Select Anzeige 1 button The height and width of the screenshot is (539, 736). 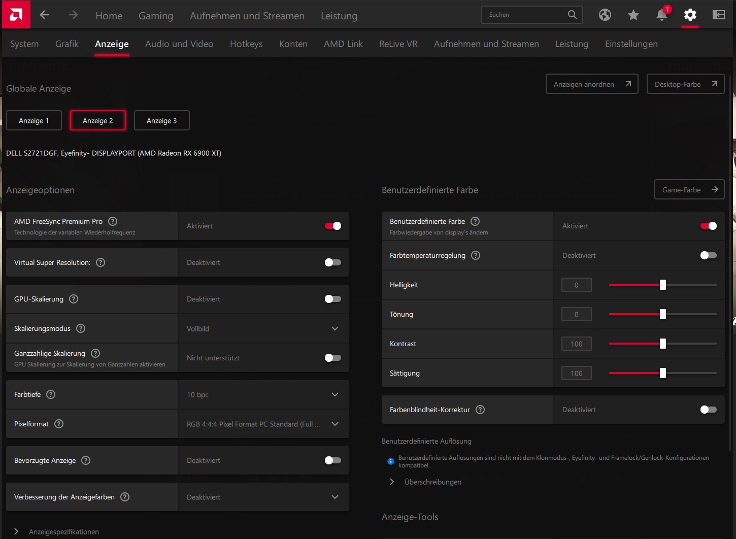tap(34, 120)
